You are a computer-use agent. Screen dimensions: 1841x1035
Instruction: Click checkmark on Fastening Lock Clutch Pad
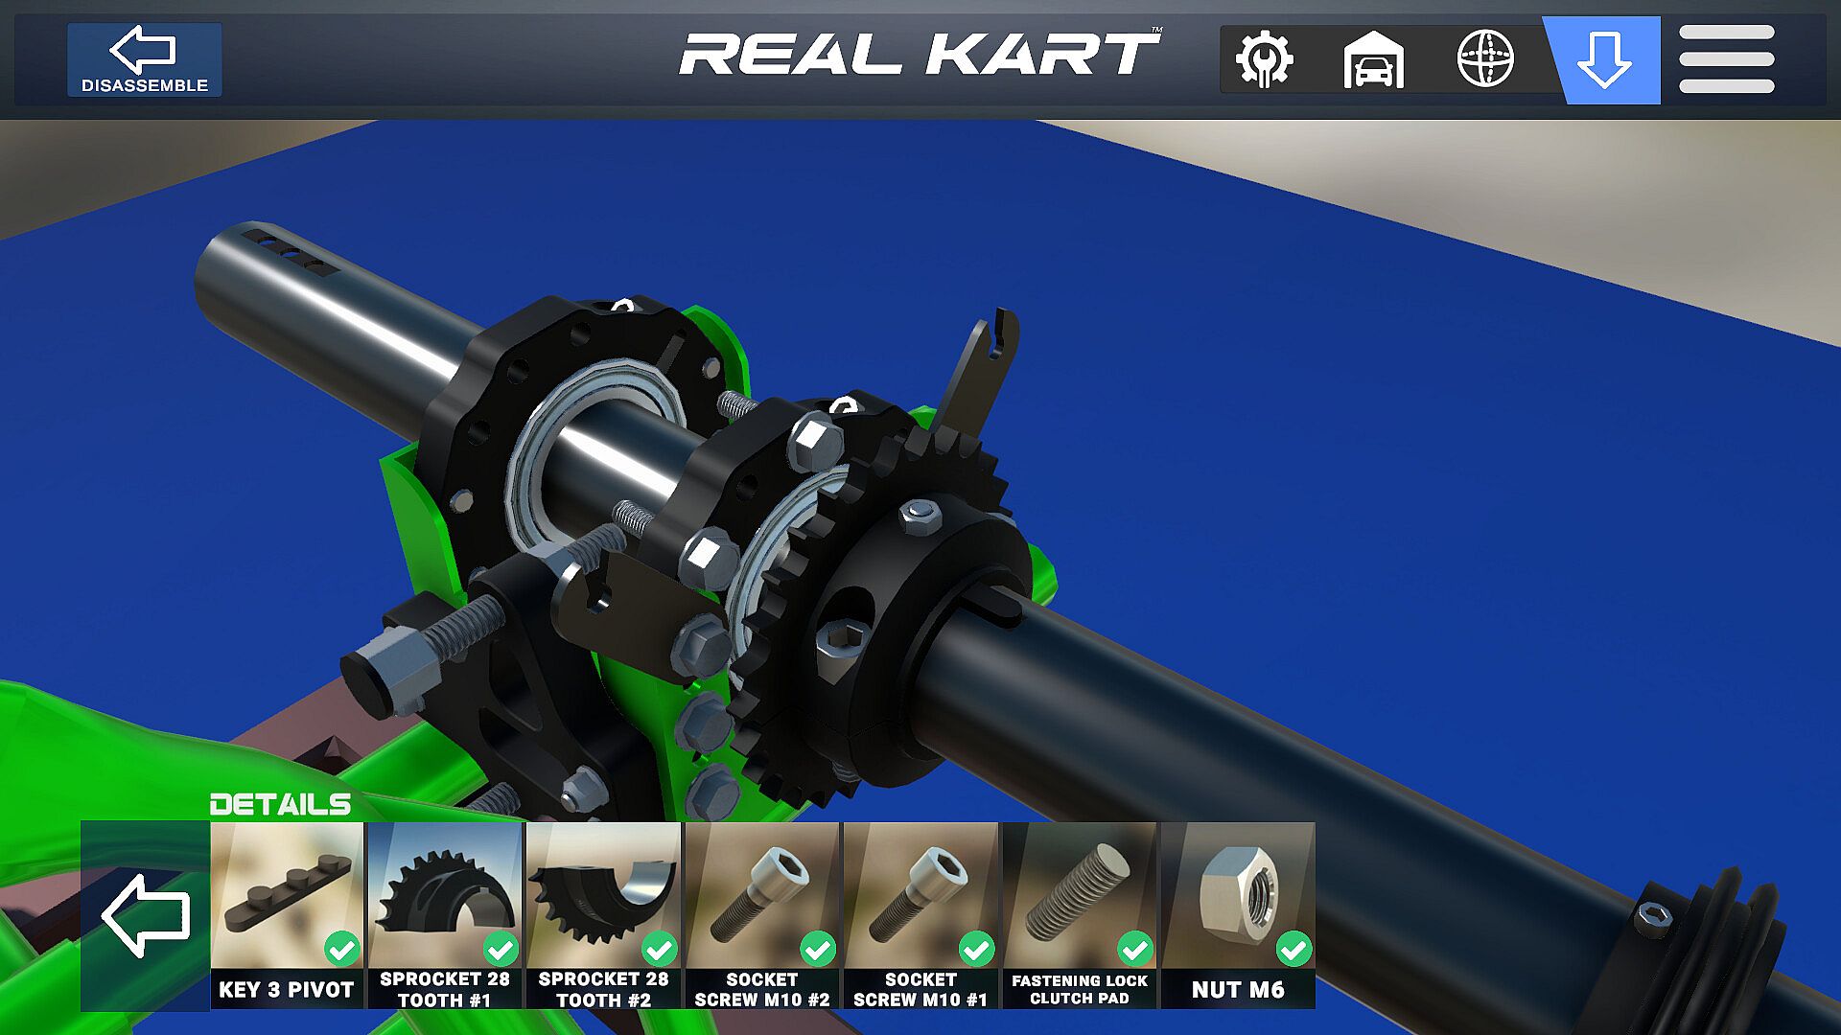[x=1135, y=949]
